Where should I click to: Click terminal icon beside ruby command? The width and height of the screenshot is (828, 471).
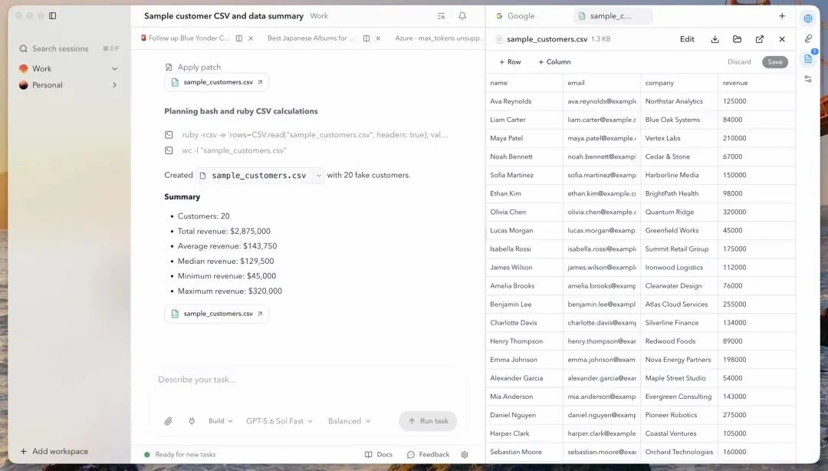click(169, 135)
